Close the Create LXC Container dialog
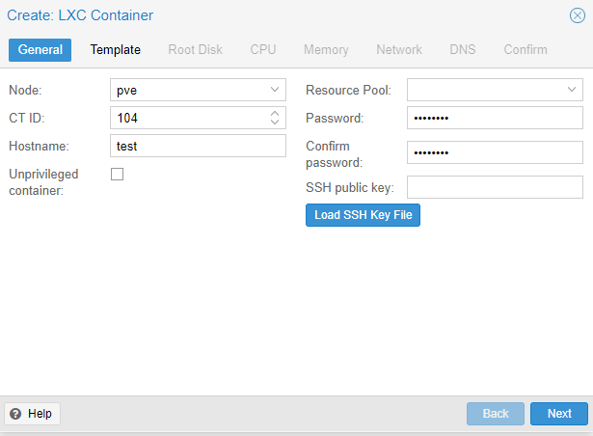This screenshot has height=436, width=593. pos(578,15)
